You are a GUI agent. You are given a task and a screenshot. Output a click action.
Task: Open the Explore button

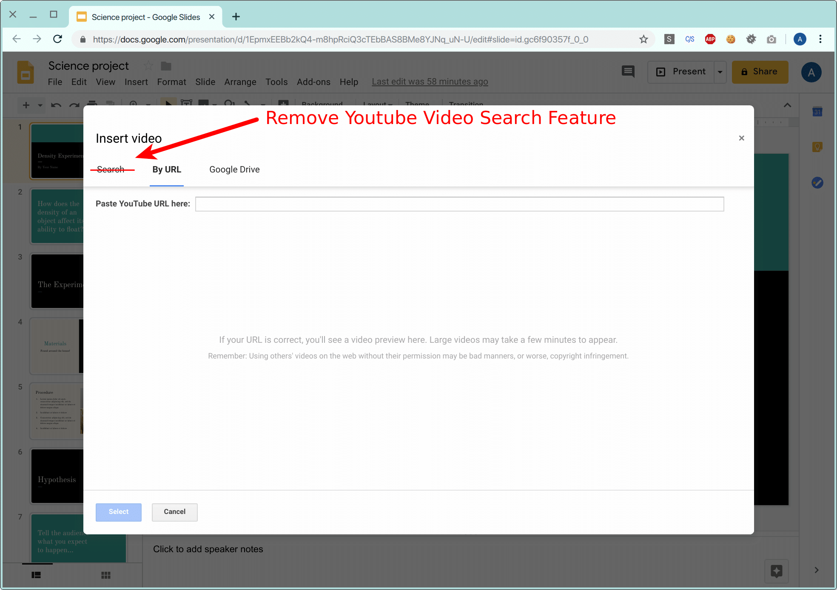click(776, 571)
